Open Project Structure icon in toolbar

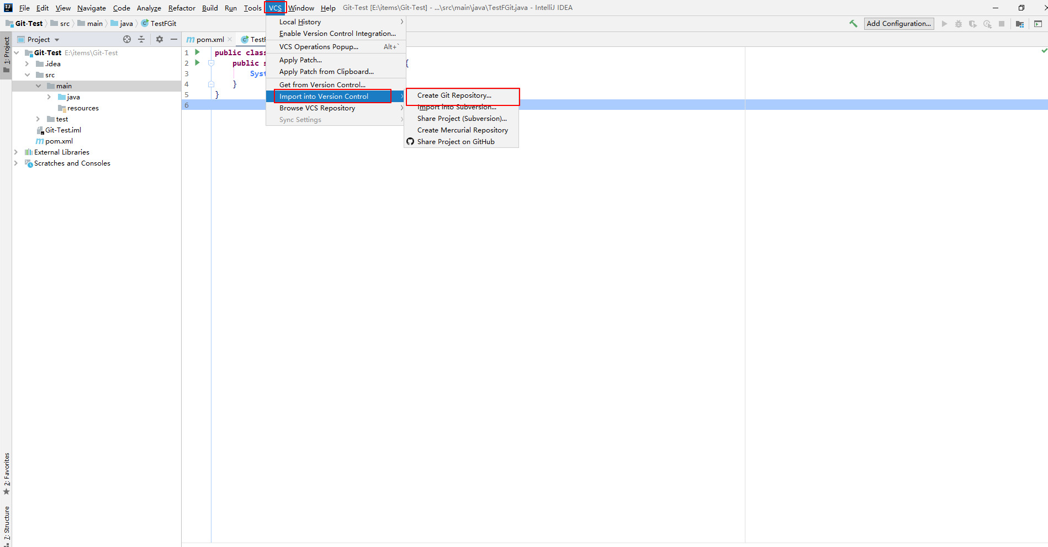pos(1020,24)
